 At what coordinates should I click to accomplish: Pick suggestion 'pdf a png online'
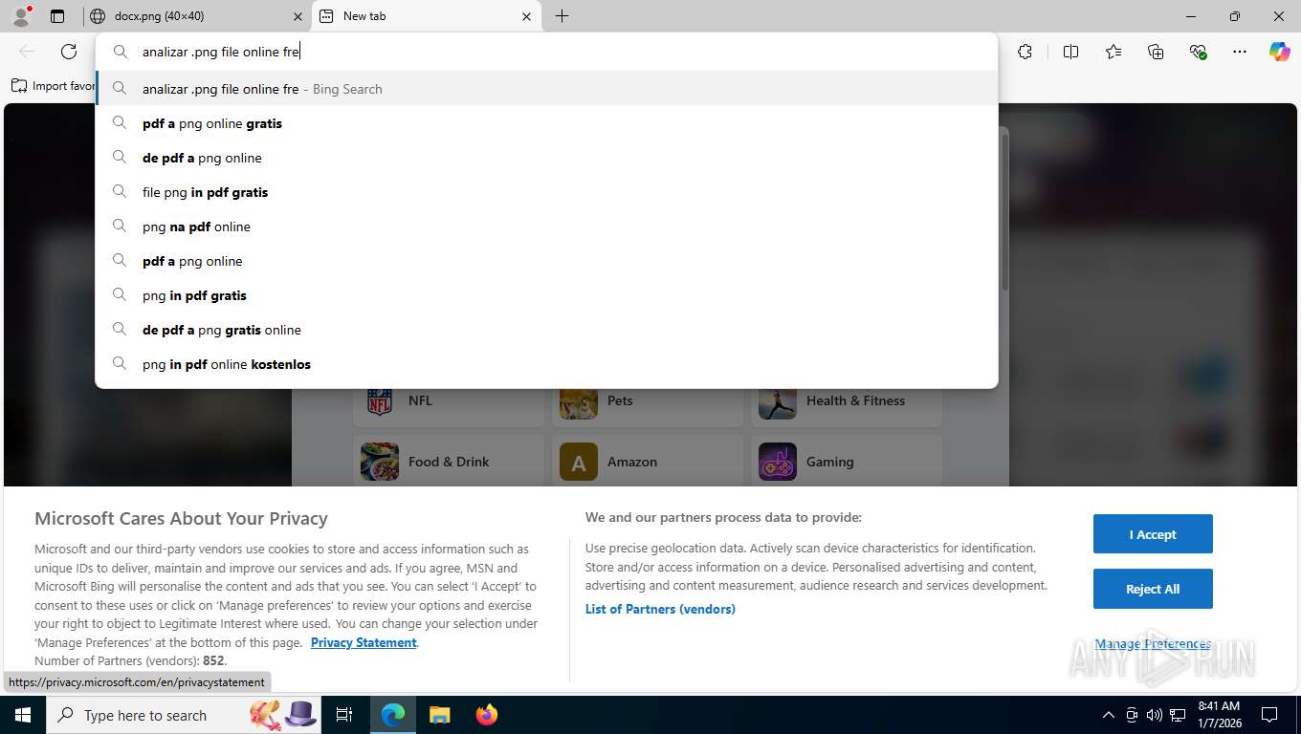(x=547, y=261)
